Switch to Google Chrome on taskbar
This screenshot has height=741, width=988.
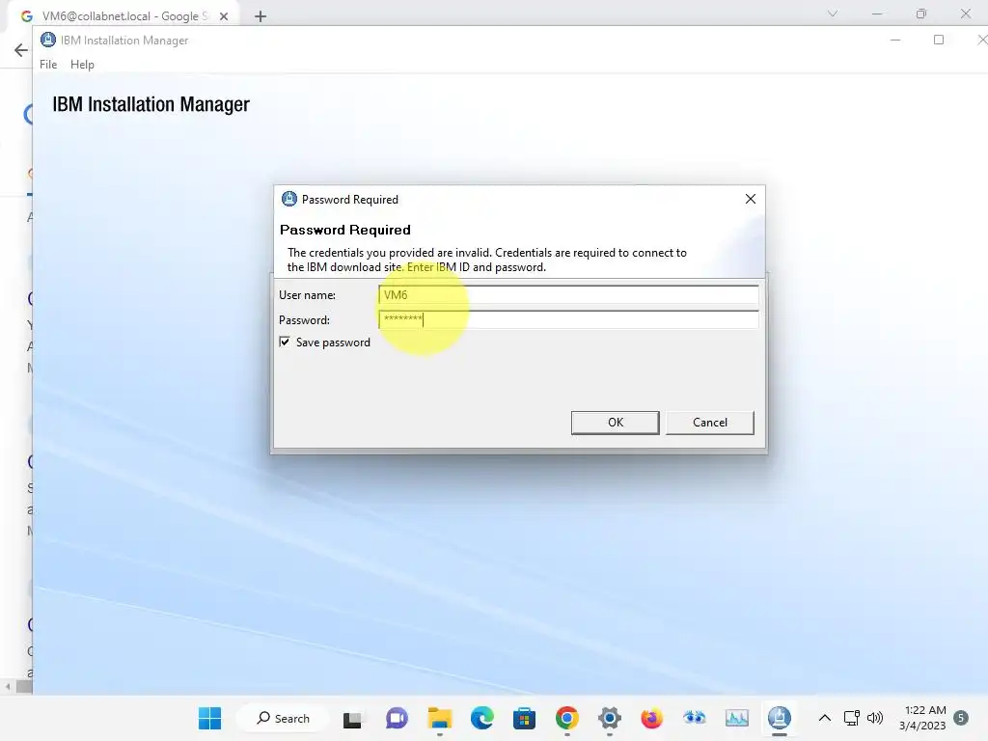click(567, 718)
